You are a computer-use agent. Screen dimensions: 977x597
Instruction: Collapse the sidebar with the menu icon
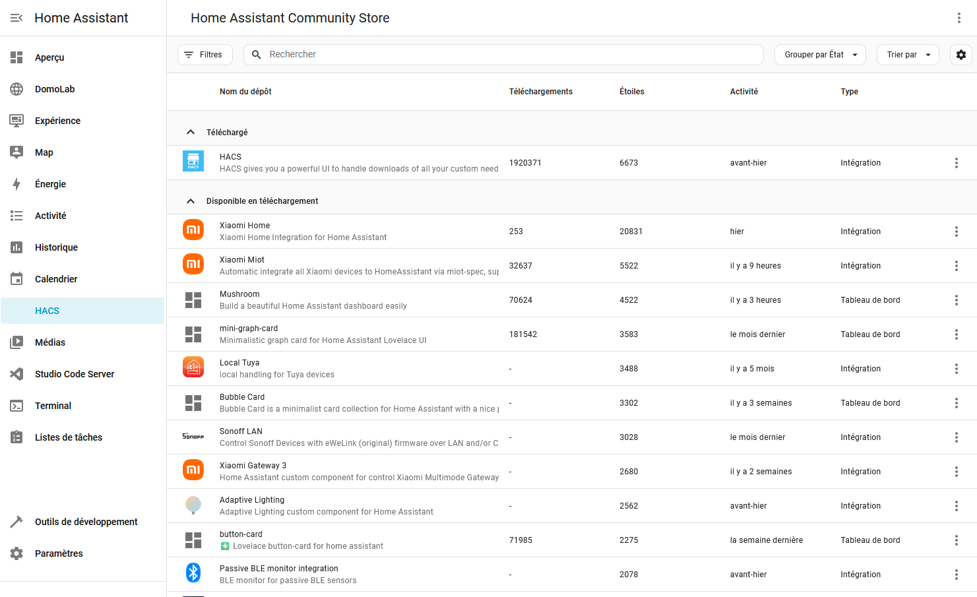click(x=16, y=18)
